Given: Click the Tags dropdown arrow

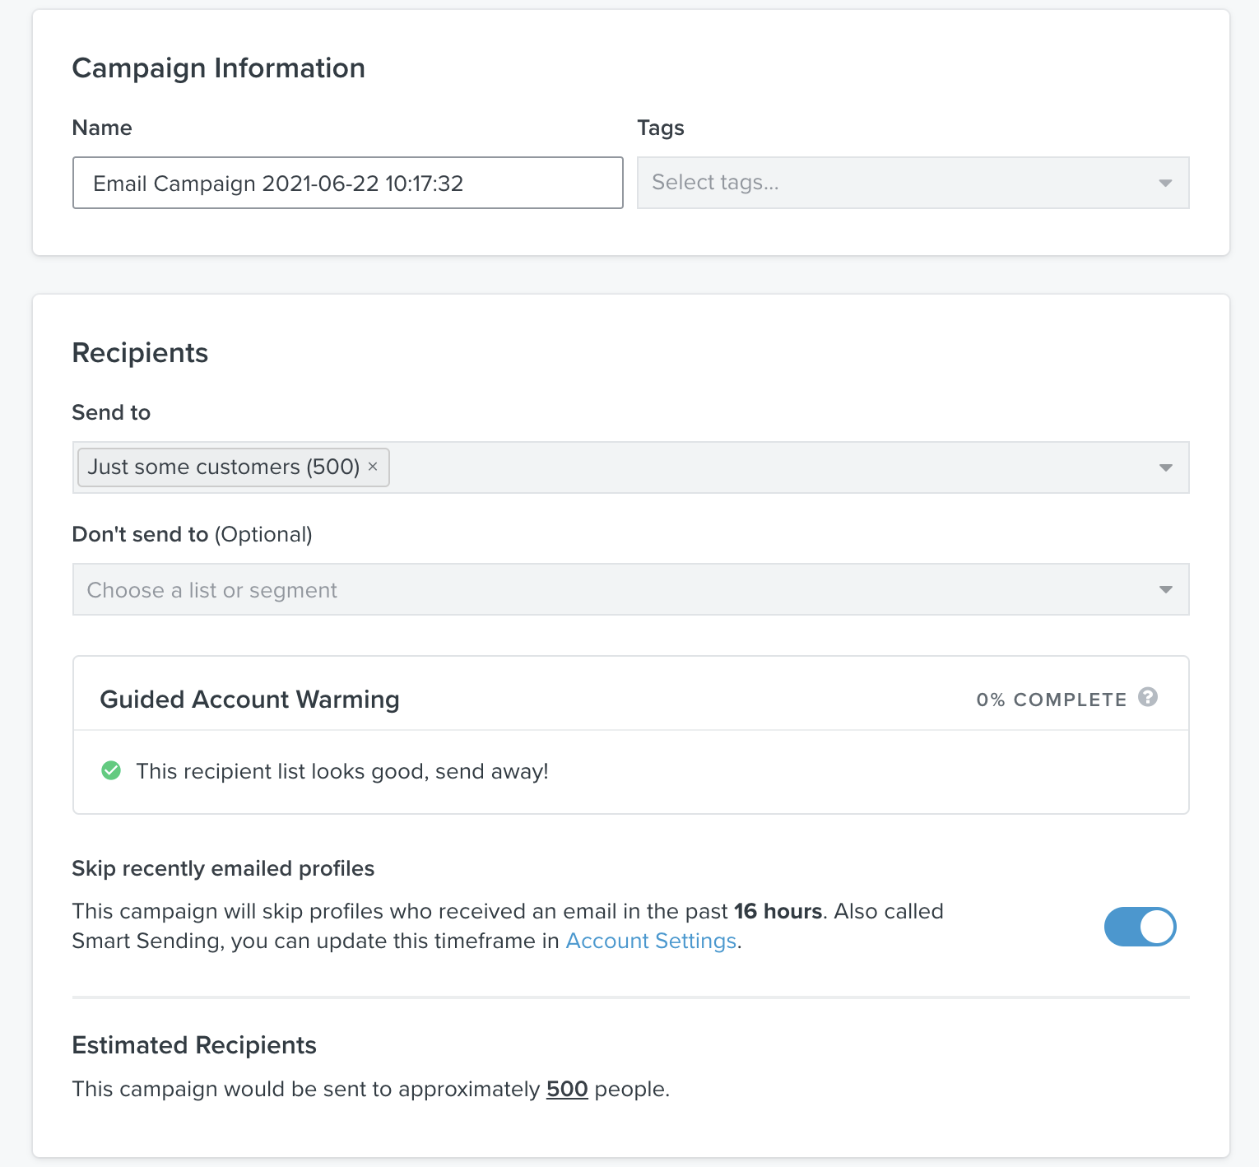Looking at the screenshot, I should click(1165, 183).
